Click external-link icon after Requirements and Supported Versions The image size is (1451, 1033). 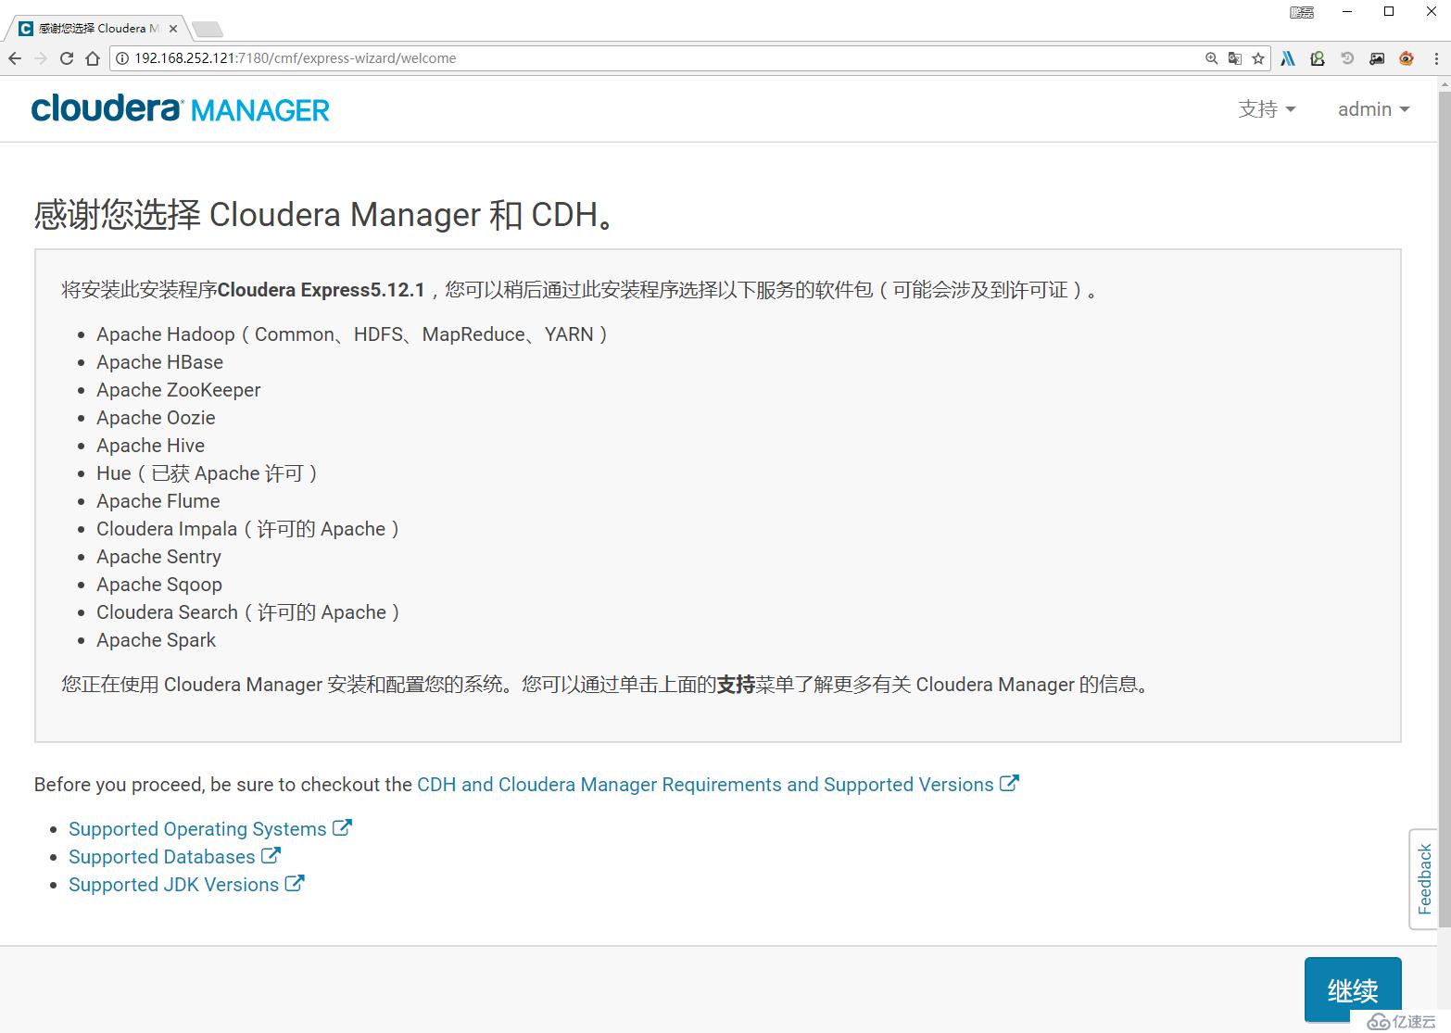(1009, 784)
